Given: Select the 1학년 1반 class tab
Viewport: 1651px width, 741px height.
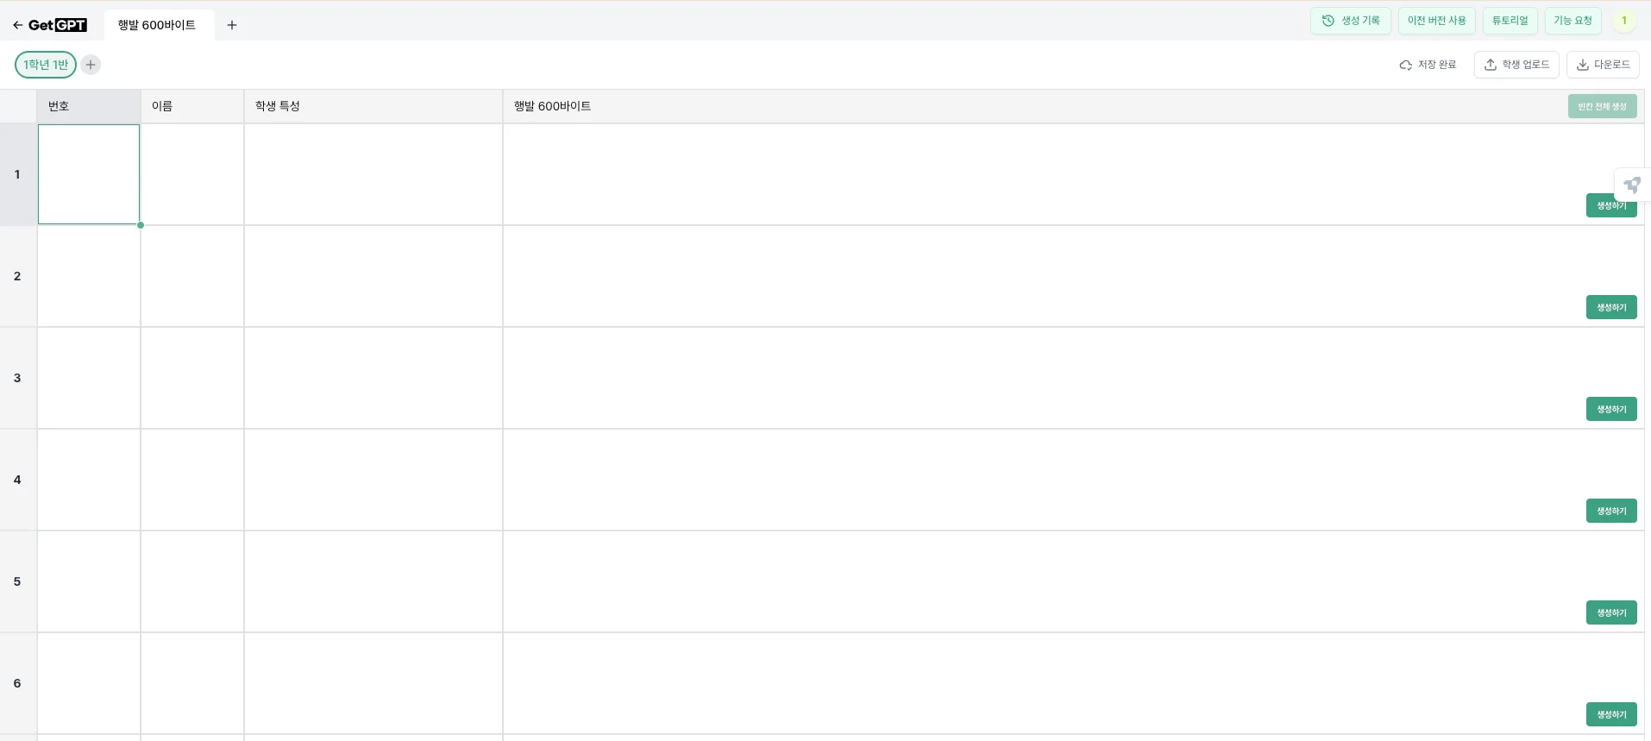Looking at the screenshot, I should click(x=46, y=65).
